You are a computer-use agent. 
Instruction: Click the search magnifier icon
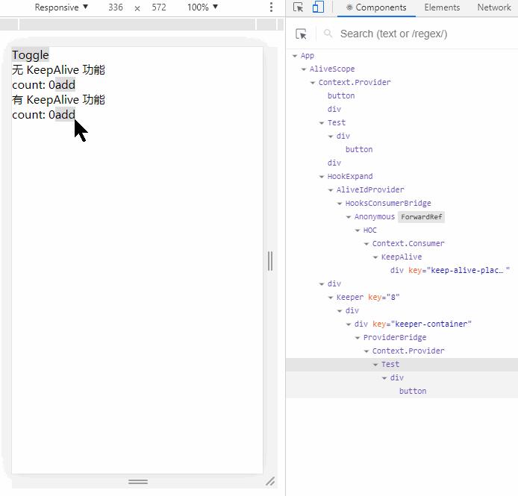[x=328, y=34]
